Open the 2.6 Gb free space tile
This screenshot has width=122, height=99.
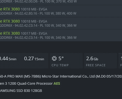click(x=101, y=61)
